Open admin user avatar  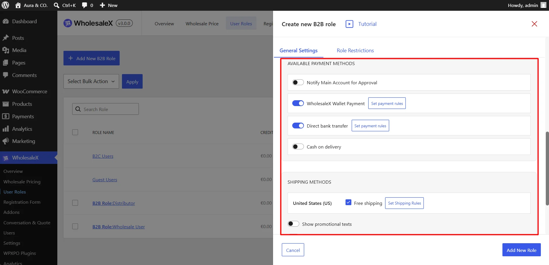pos(543,5)
